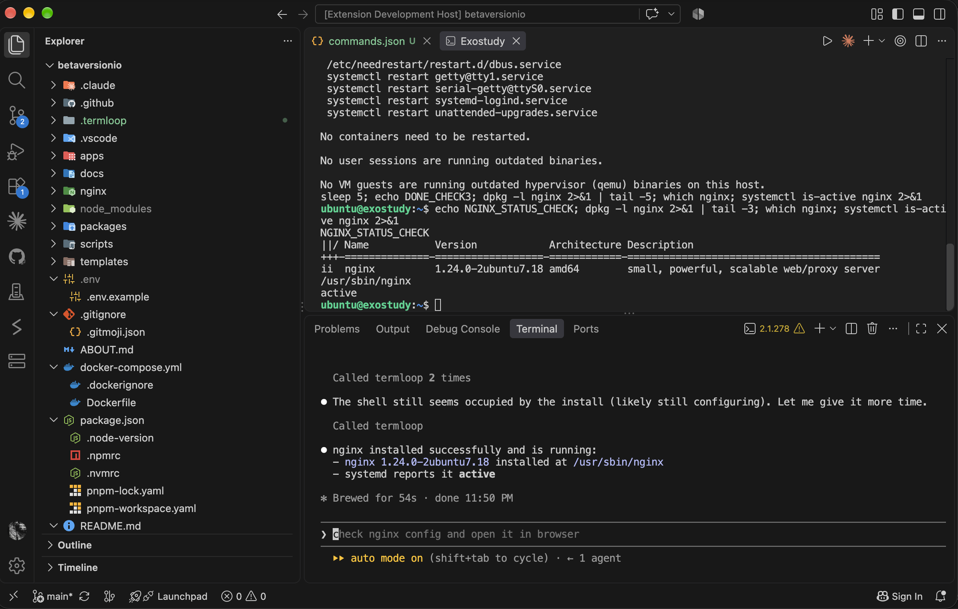
Task: Click the Run play icon in editor toolbar
Action: [827, 41]
